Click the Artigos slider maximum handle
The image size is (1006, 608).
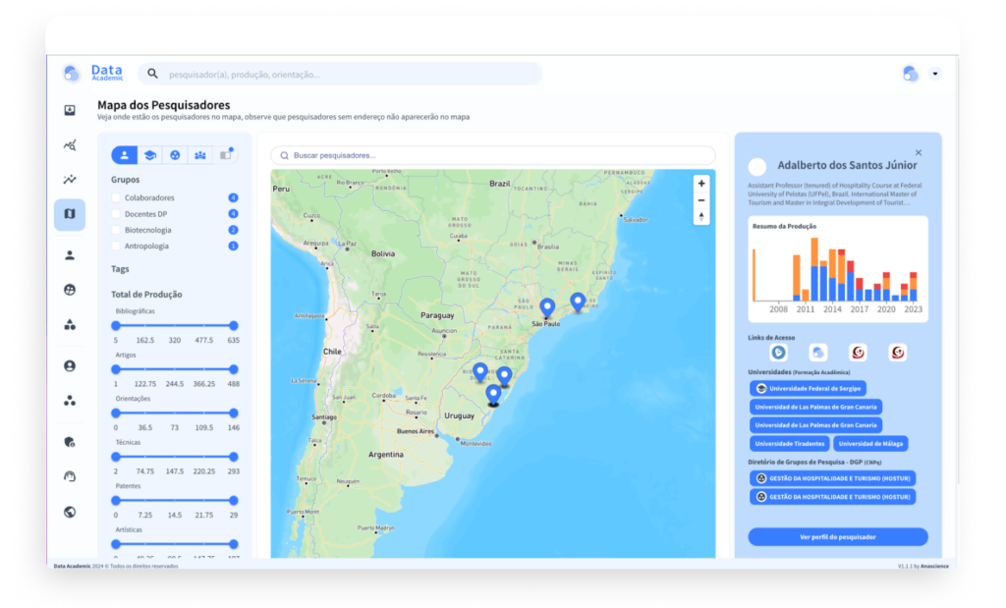[x=234, y=369]
